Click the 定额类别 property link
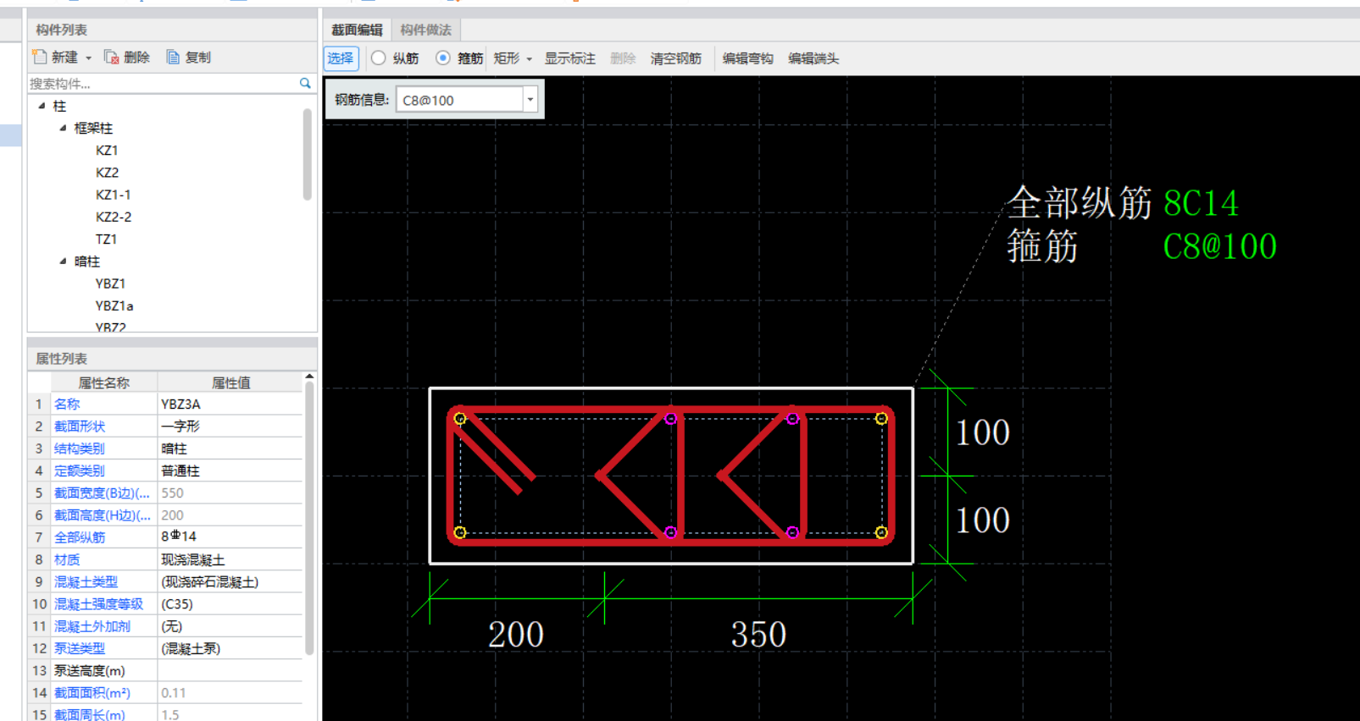 pos(80,471)
